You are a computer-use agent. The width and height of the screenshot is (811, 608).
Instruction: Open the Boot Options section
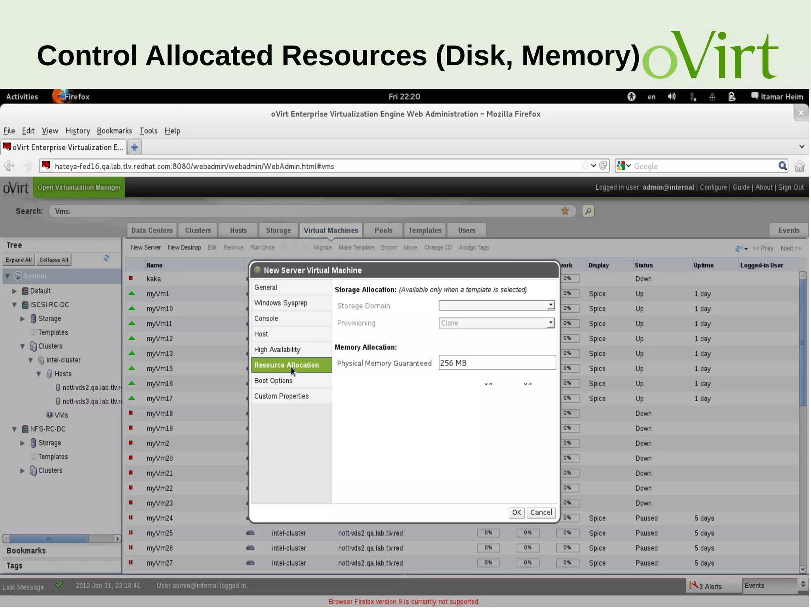click(291, 381)
